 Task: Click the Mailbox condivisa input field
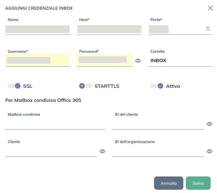pyautogui.click(x=55, y=124)
